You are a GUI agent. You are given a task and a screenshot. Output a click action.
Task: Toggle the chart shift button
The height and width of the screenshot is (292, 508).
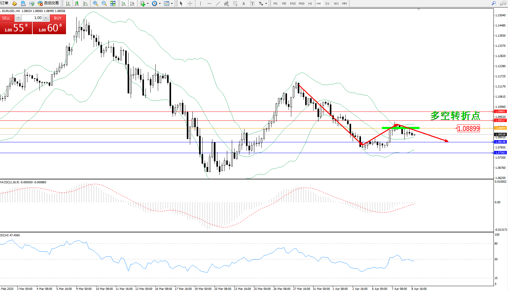pyautogui.click(x=132, y=3)
